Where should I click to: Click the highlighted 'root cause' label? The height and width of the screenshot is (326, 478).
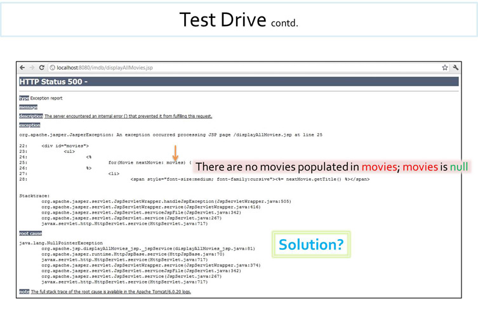pos(30,233)
